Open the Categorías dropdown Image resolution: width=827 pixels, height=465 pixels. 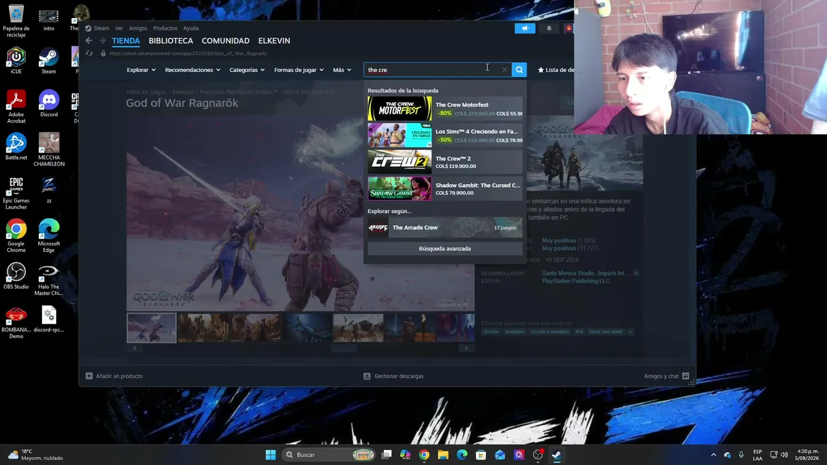pos(247,70)
